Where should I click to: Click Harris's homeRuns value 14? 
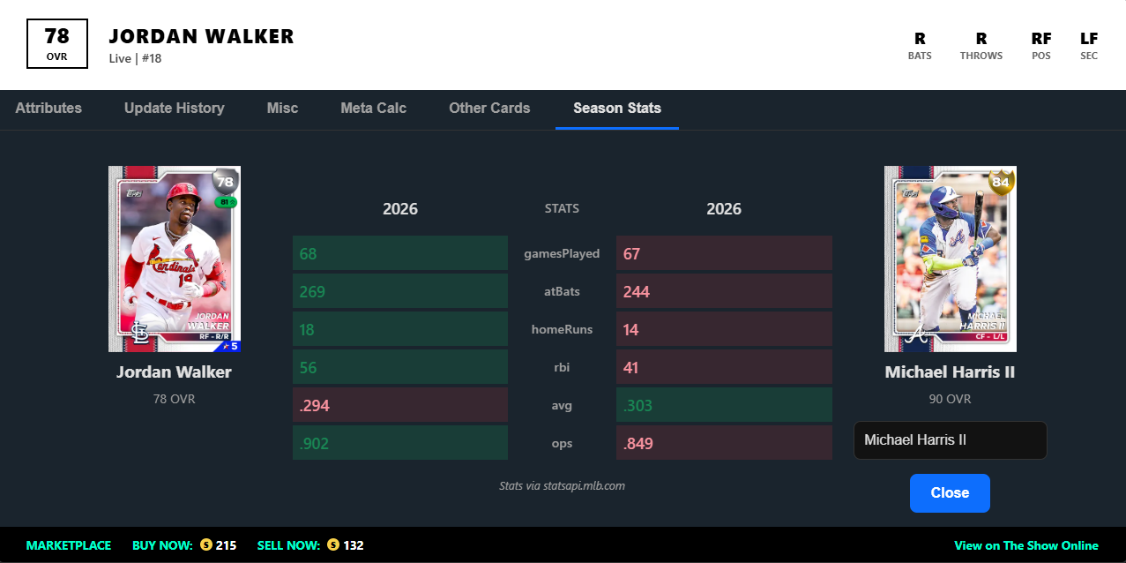724,329
